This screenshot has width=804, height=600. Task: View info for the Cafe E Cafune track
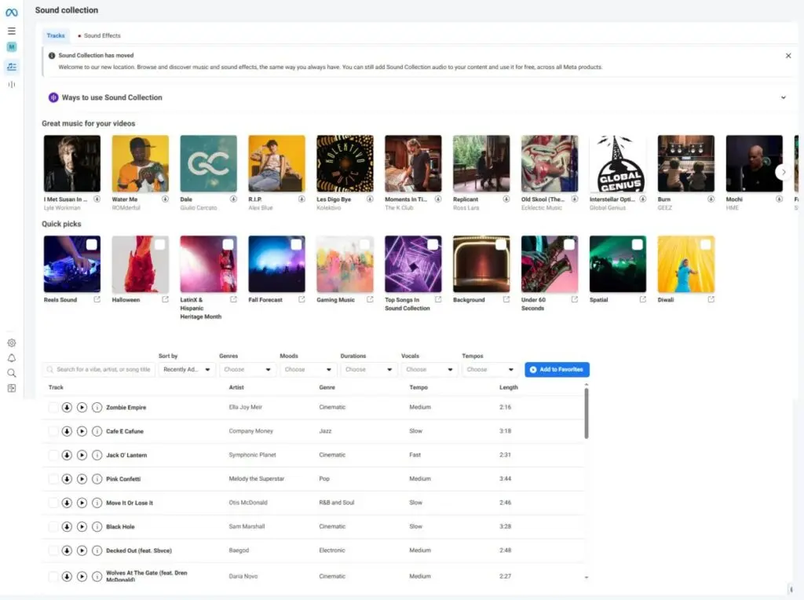[95, 431]
